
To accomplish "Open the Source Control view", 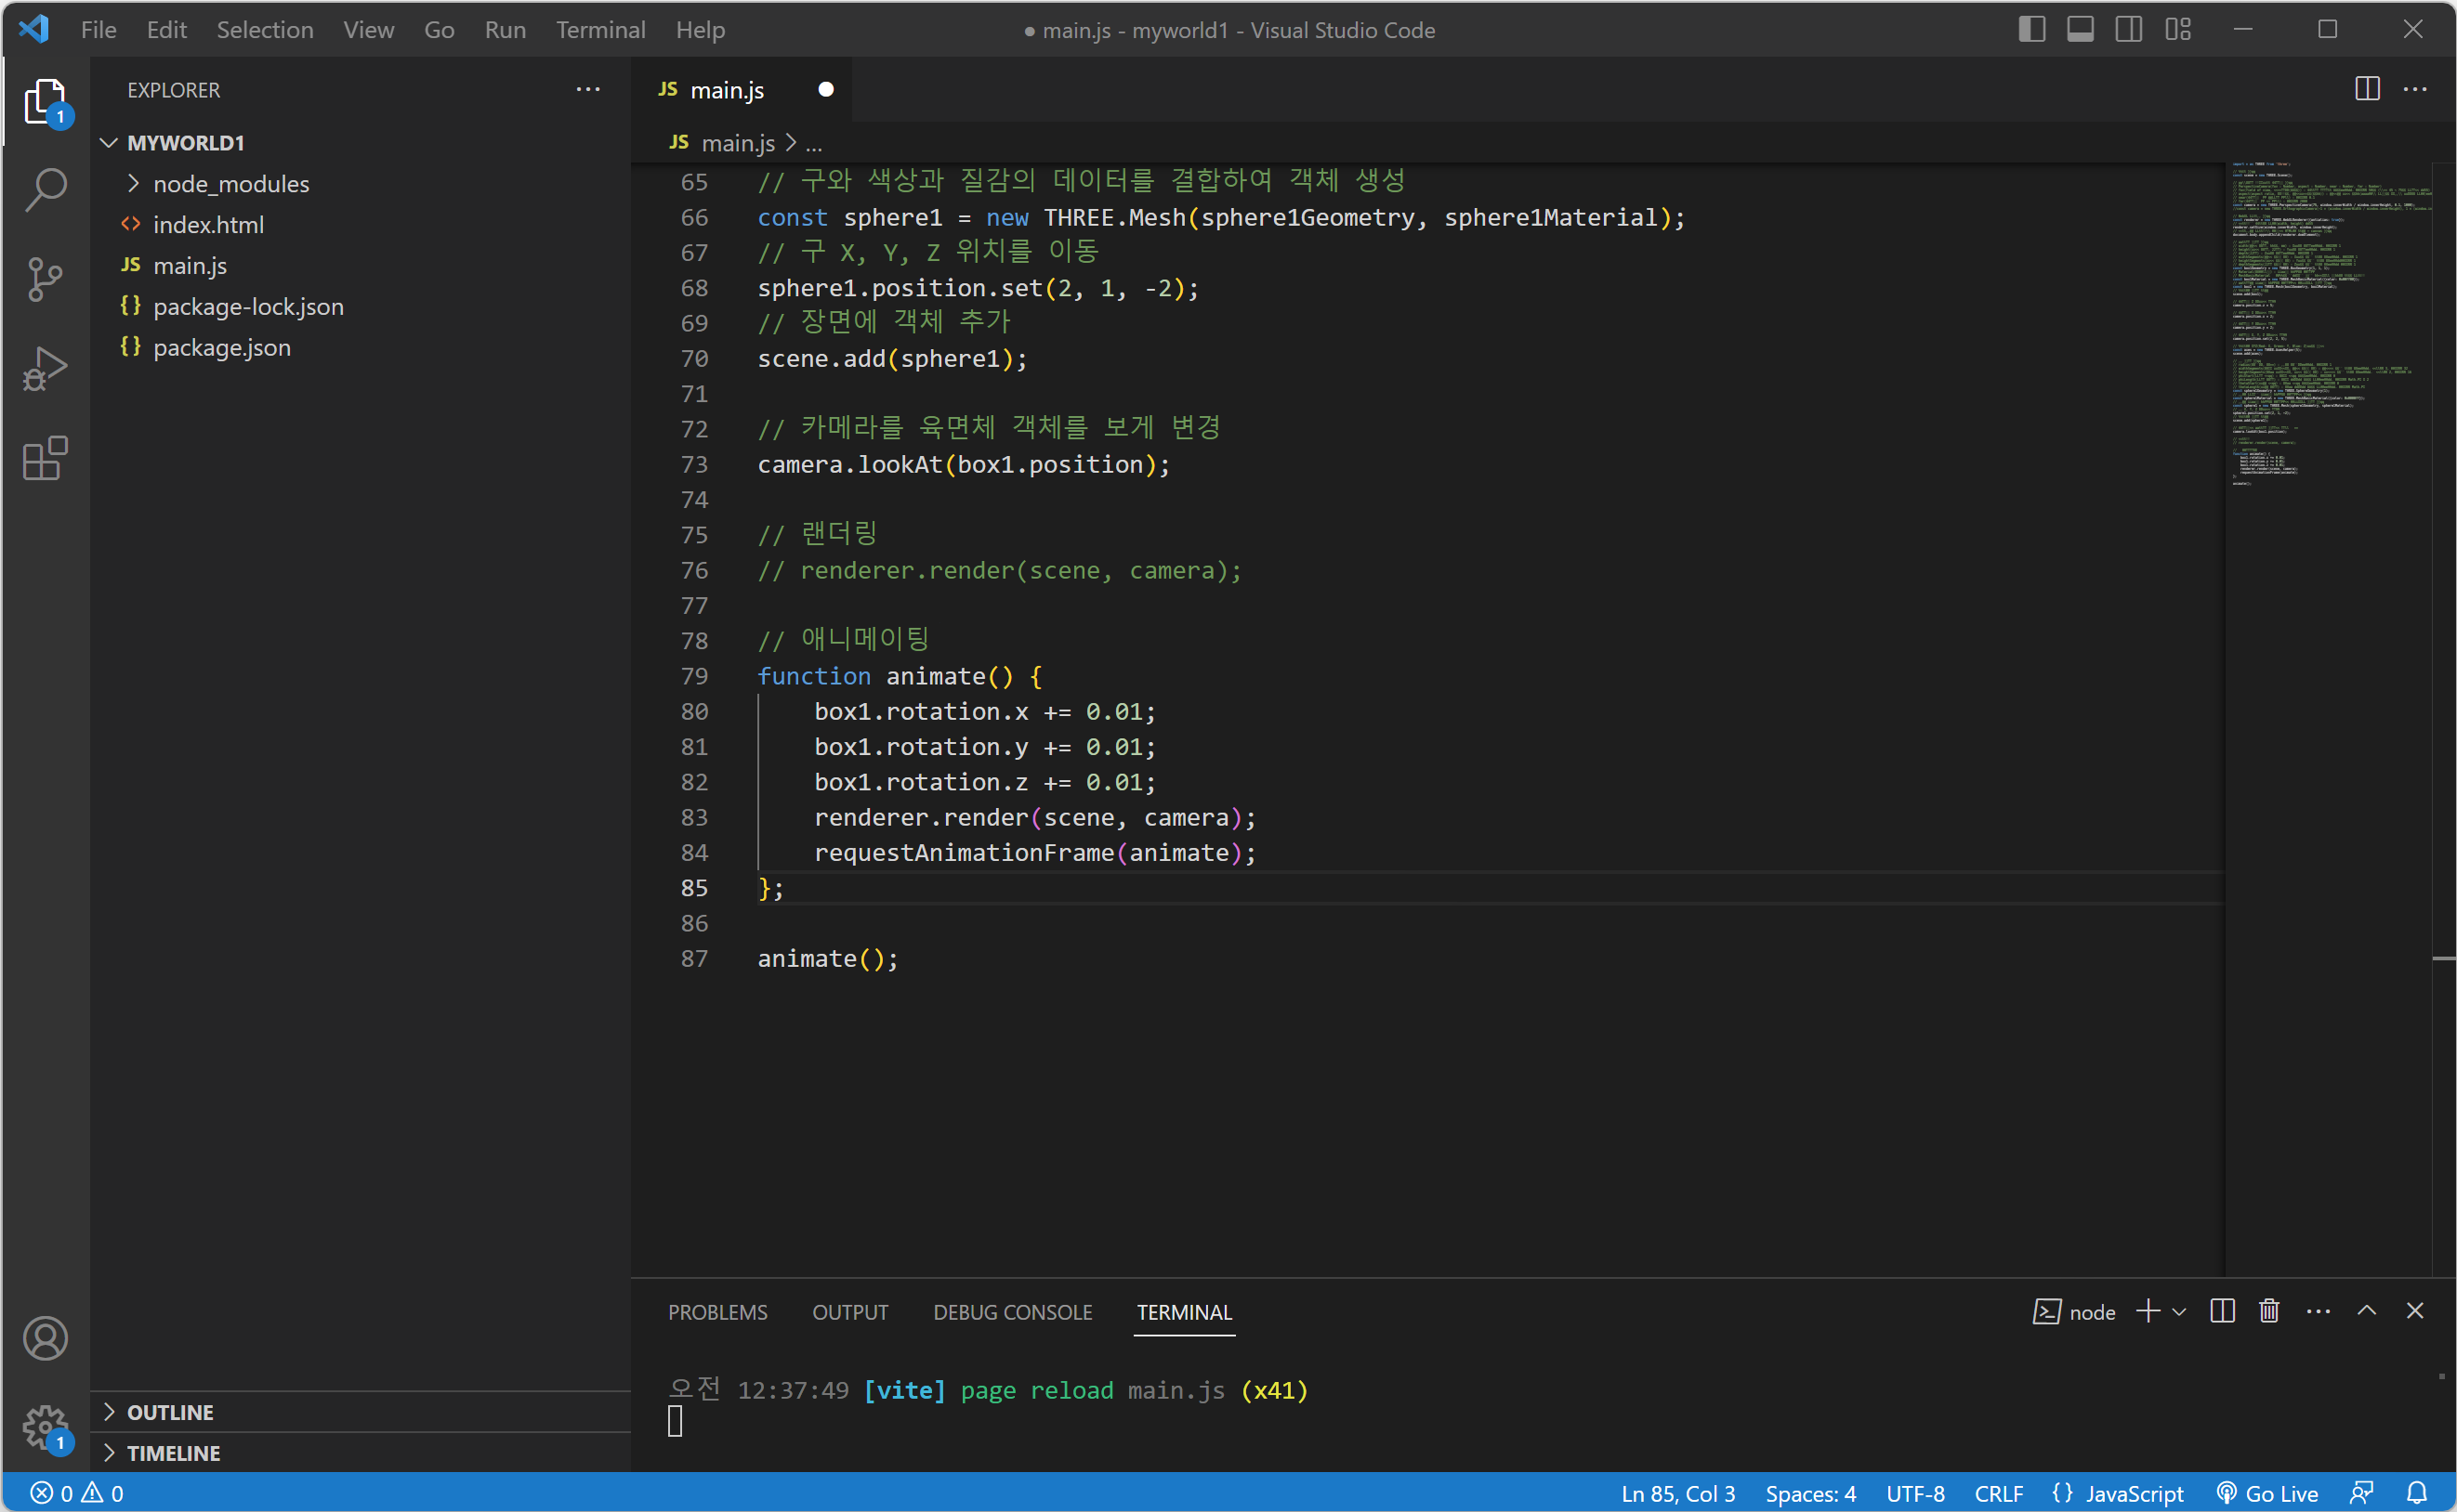I will (x=45, y=279).
